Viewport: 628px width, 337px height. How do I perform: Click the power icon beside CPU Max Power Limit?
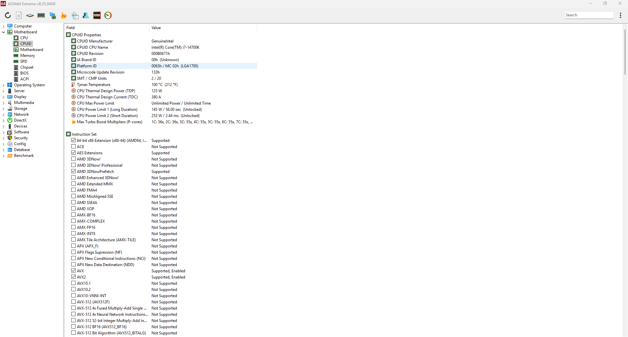[74, 103]
